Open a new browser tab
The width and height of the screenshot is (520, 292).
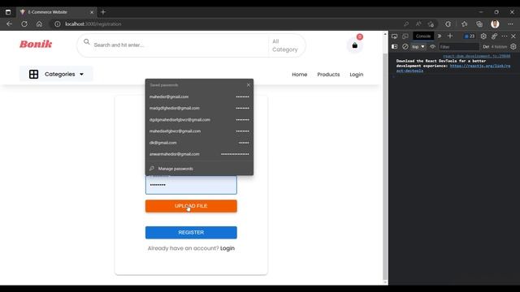[x=103, y=12]
